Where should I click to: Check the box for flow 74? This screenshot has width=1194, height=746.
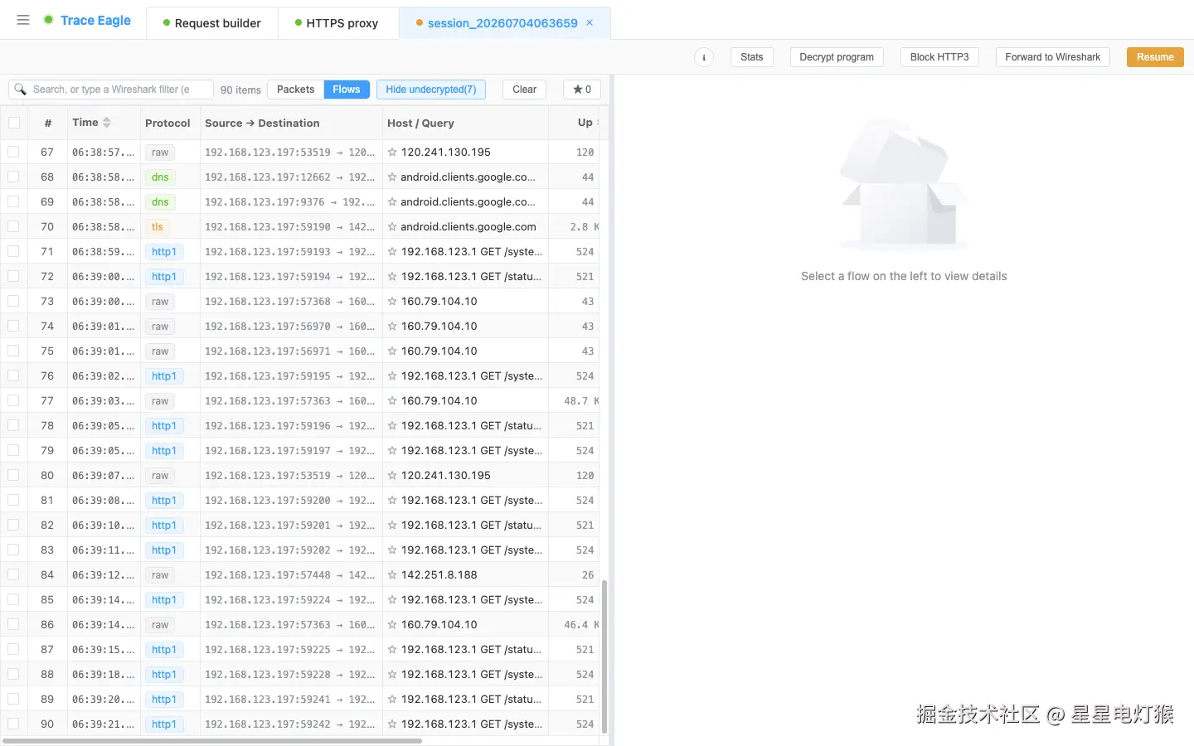(13, 326)
